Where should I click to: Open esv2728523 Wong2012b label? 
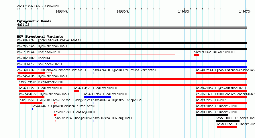coord(73,100)
